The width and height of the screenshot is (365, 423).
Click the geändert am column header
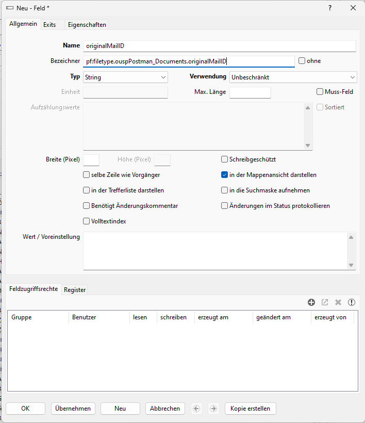coord(281,317)
